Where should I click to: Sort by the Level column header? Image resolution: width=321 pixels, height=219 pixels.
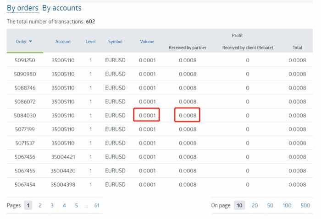90,42
